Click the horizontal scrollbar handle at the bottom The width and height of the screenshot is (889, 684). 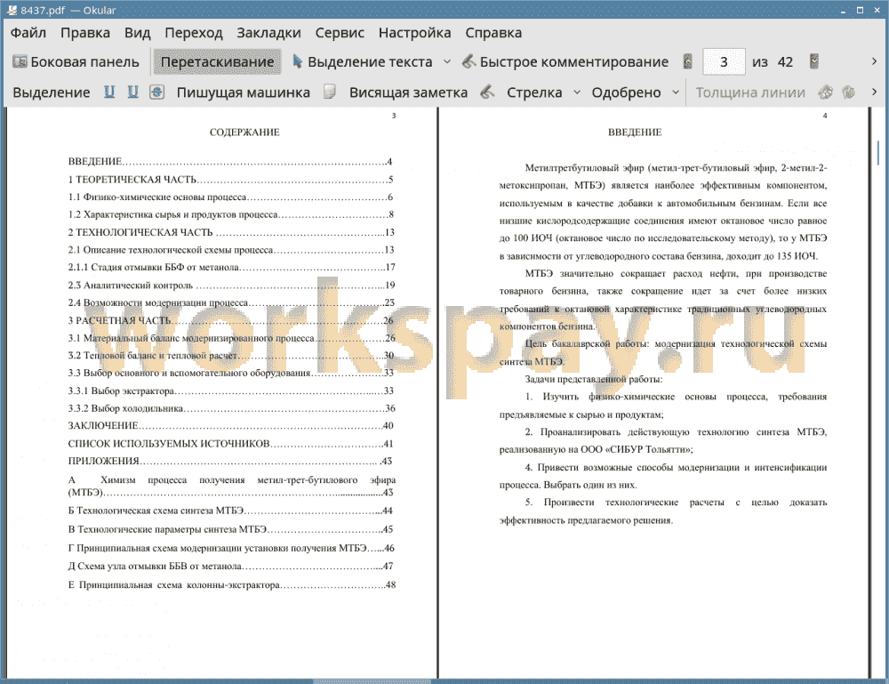(372, 681)
